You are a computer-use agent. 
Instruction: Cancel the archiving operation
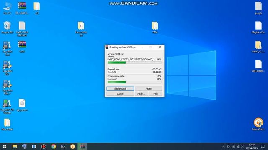tap(120, 94)
